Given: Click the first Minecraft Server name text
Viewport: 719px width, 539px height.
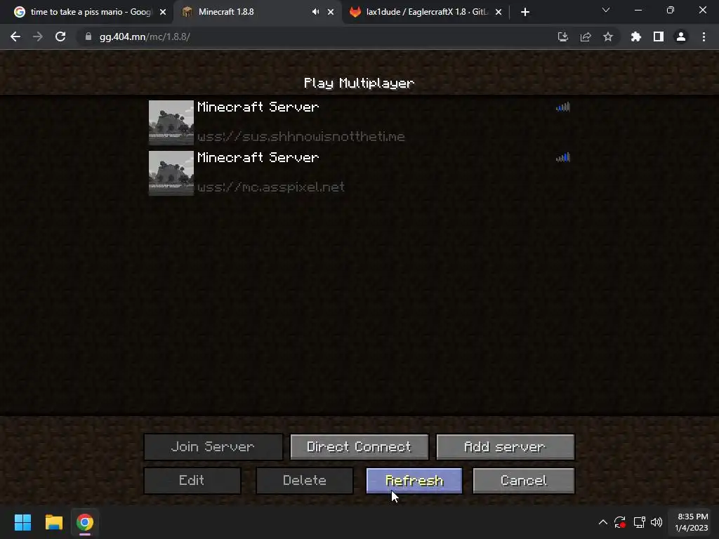Looking at the screenshot, I should (258, 107).
